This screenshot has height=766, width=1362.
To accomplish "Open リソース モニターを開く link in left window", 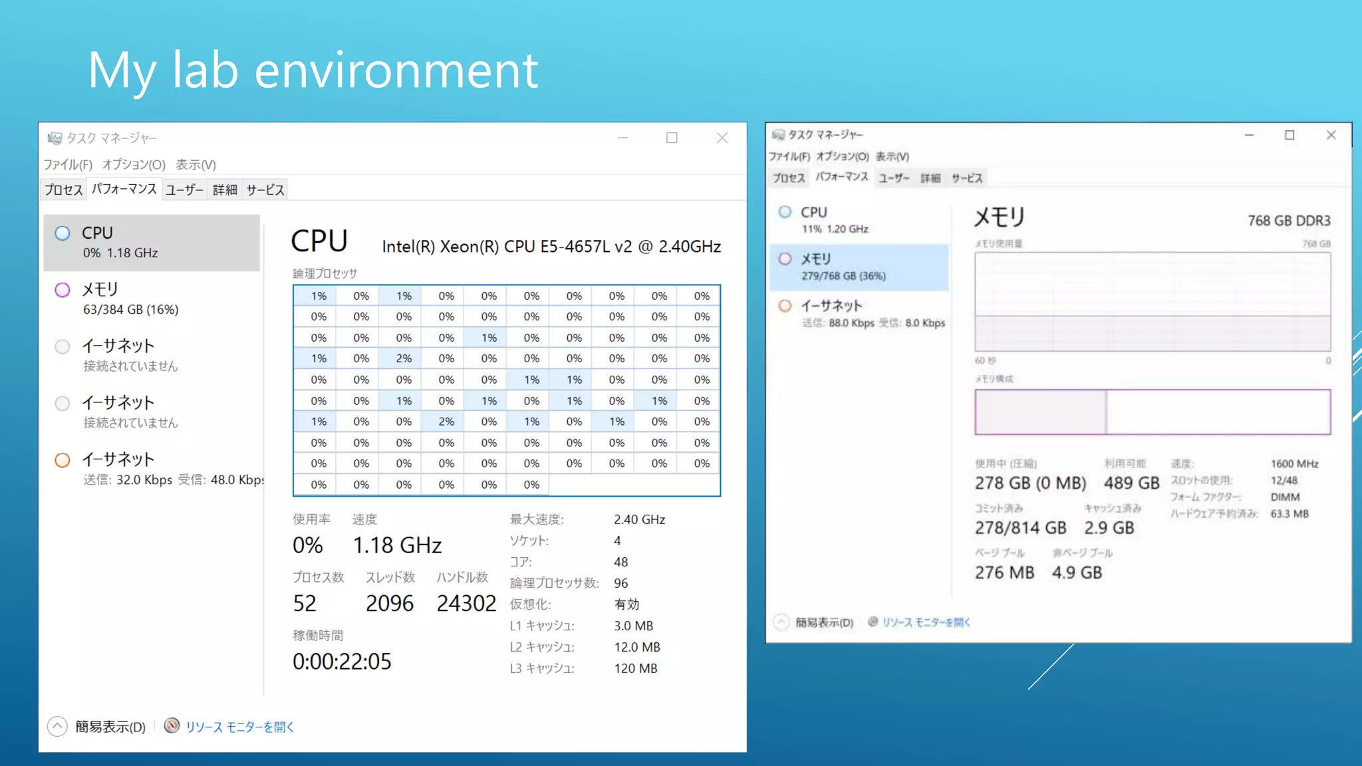I will click(x=239, y=727).
